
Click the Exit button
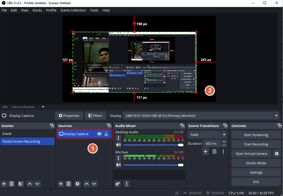[256, 182]
